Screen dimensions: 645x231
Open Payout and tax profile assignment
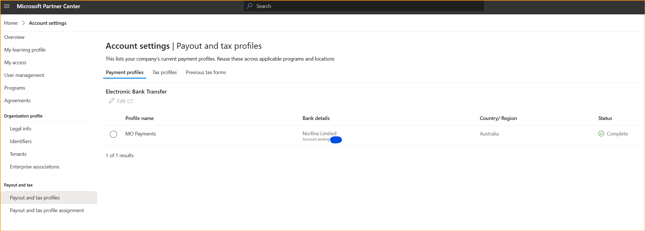tap(47, 210)
